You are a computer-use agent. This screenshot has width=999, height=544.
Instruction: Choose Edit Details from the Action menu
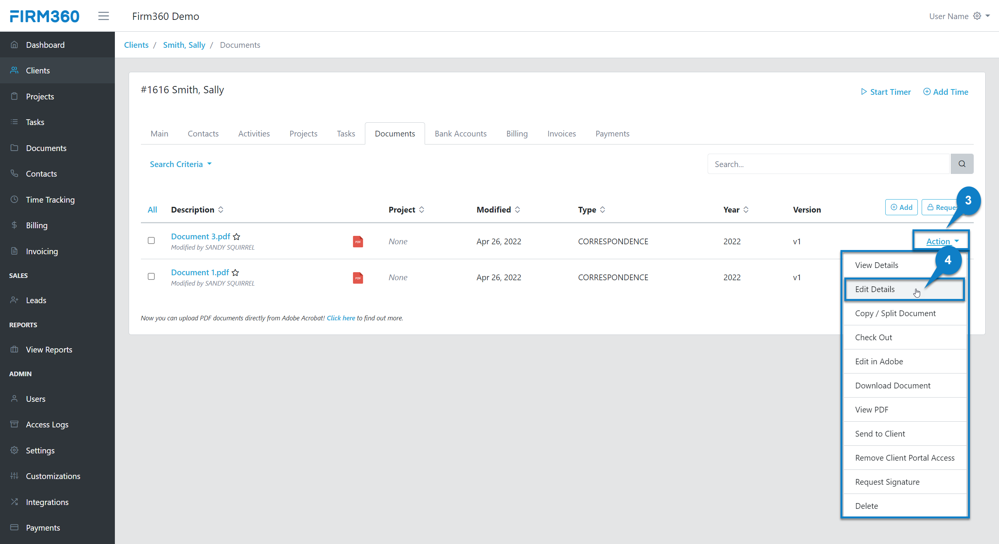point(876,289)
